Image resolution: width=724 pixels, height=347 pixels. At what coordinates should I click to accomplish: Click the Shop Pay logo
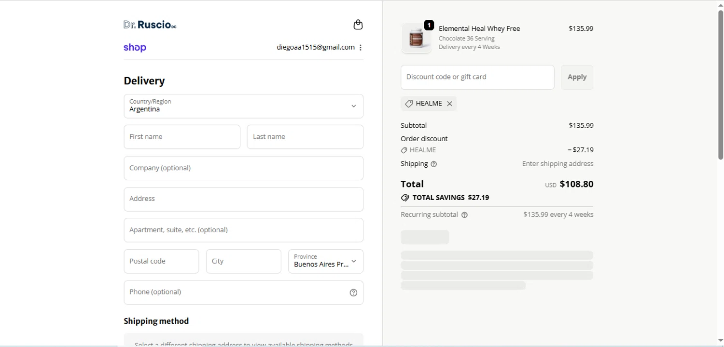click(135, 47)
